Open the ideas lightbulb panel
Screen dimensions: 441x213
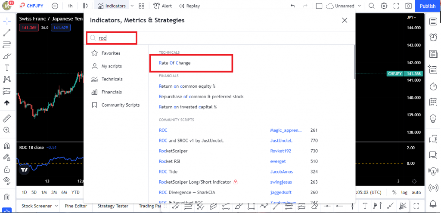point(433,118)
